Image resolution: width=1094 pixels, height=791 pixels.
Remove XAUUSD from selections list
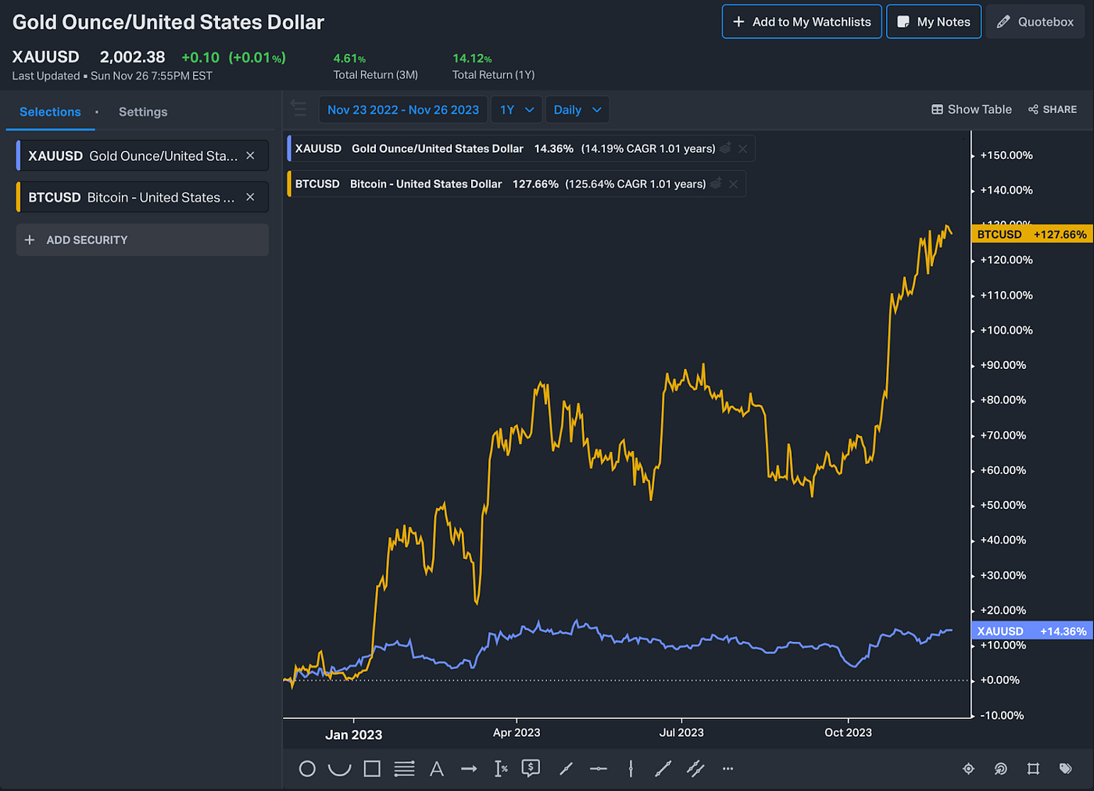point(250,156)
